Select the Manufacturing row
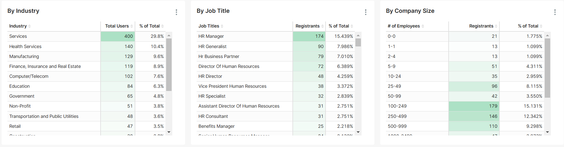Screen dimensions: 564x147 tap(87, 56)
